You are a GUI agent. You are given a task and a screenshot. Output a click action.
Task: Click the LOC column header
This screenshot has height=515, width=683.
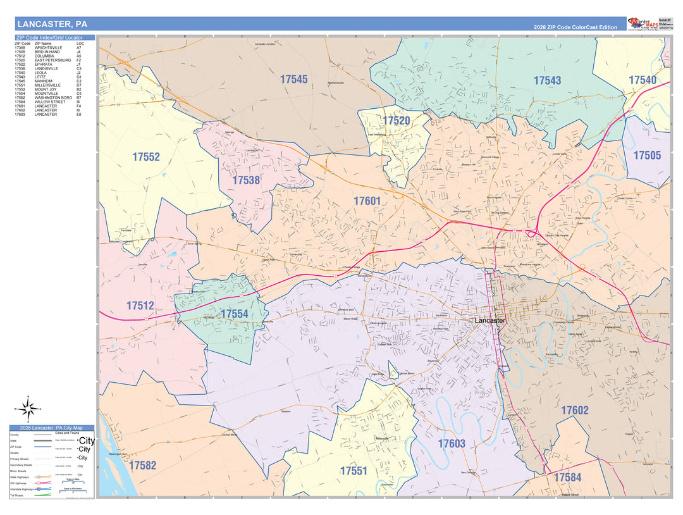80,44
